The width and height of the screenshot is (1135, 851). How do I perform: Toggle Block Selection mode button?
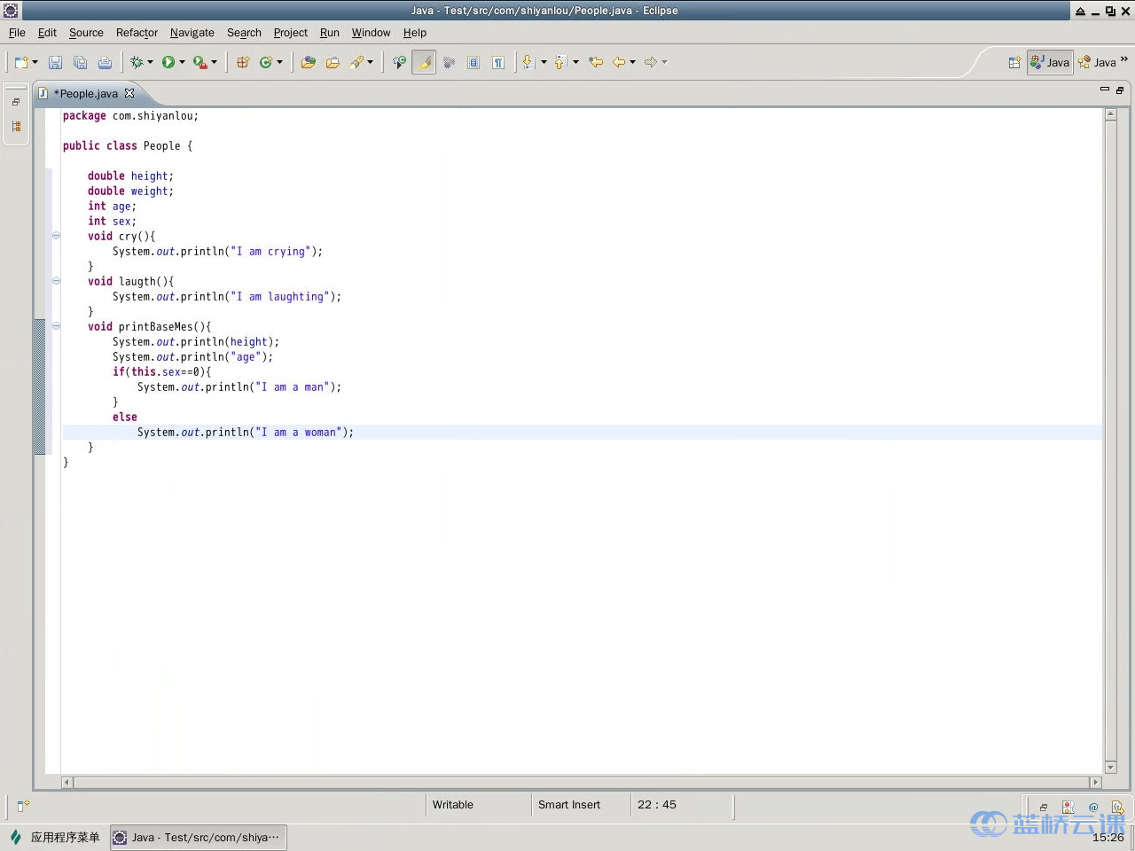pyautogui.click(x=474, y=62)
